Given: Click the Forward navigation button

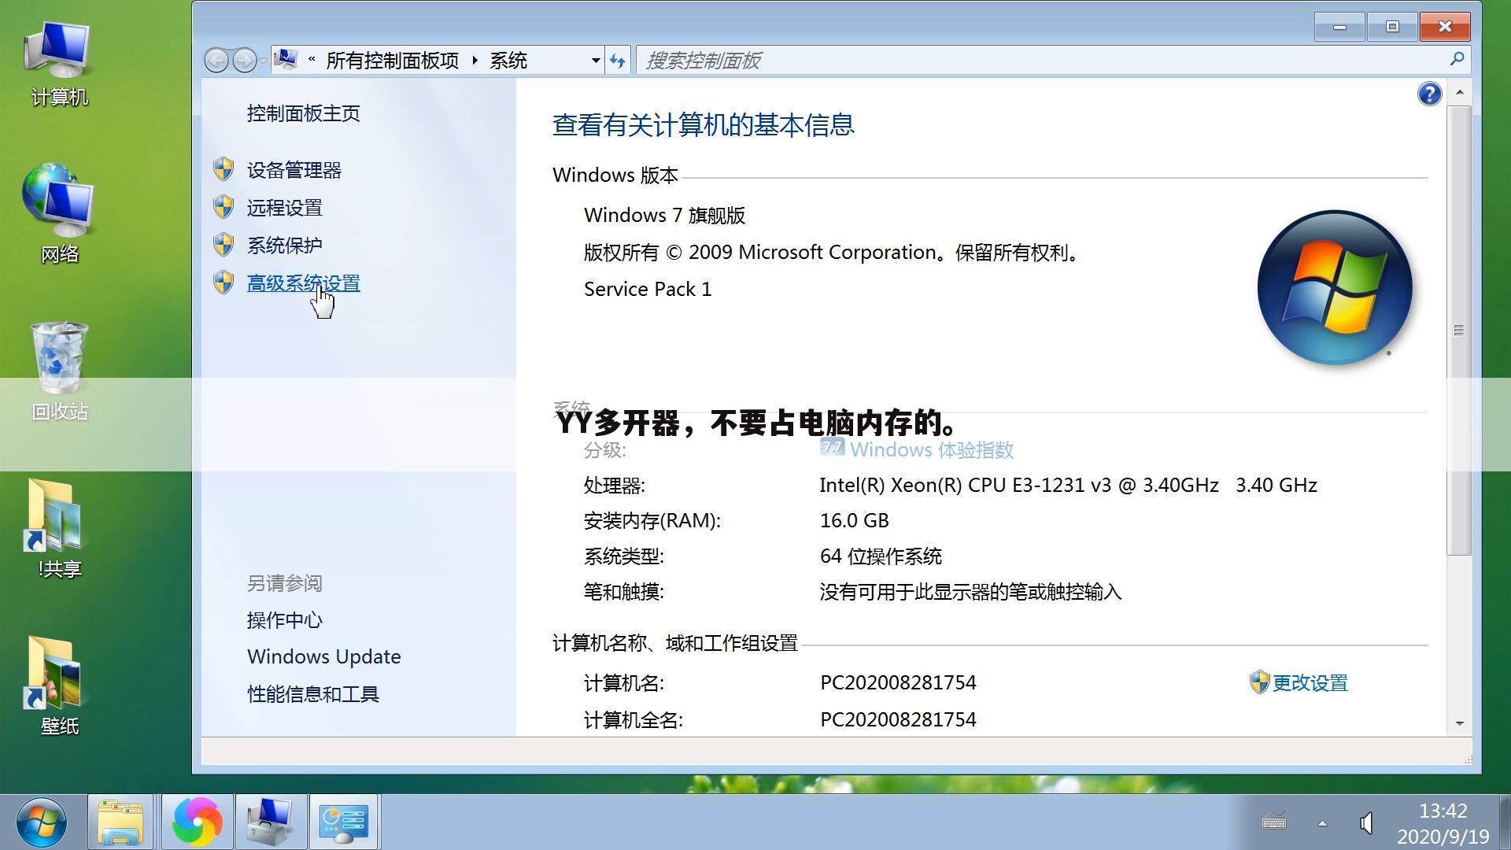Looking at the screenshot, I should pyautogui.click(x=245, y=60).
